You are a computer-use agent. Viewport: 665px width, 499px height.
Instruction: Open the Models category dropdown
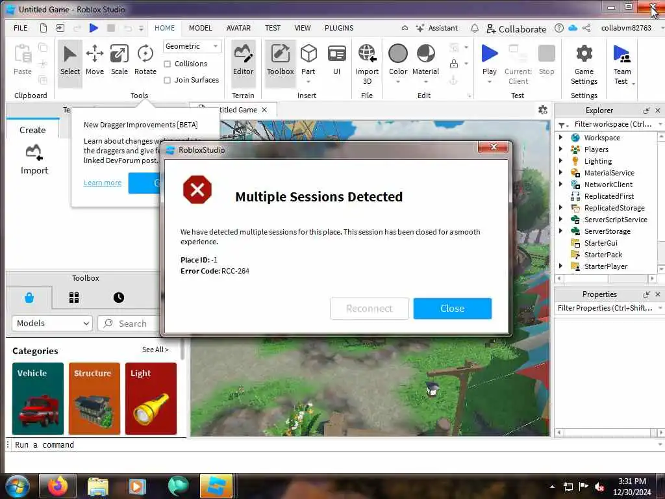pos(52,324)
